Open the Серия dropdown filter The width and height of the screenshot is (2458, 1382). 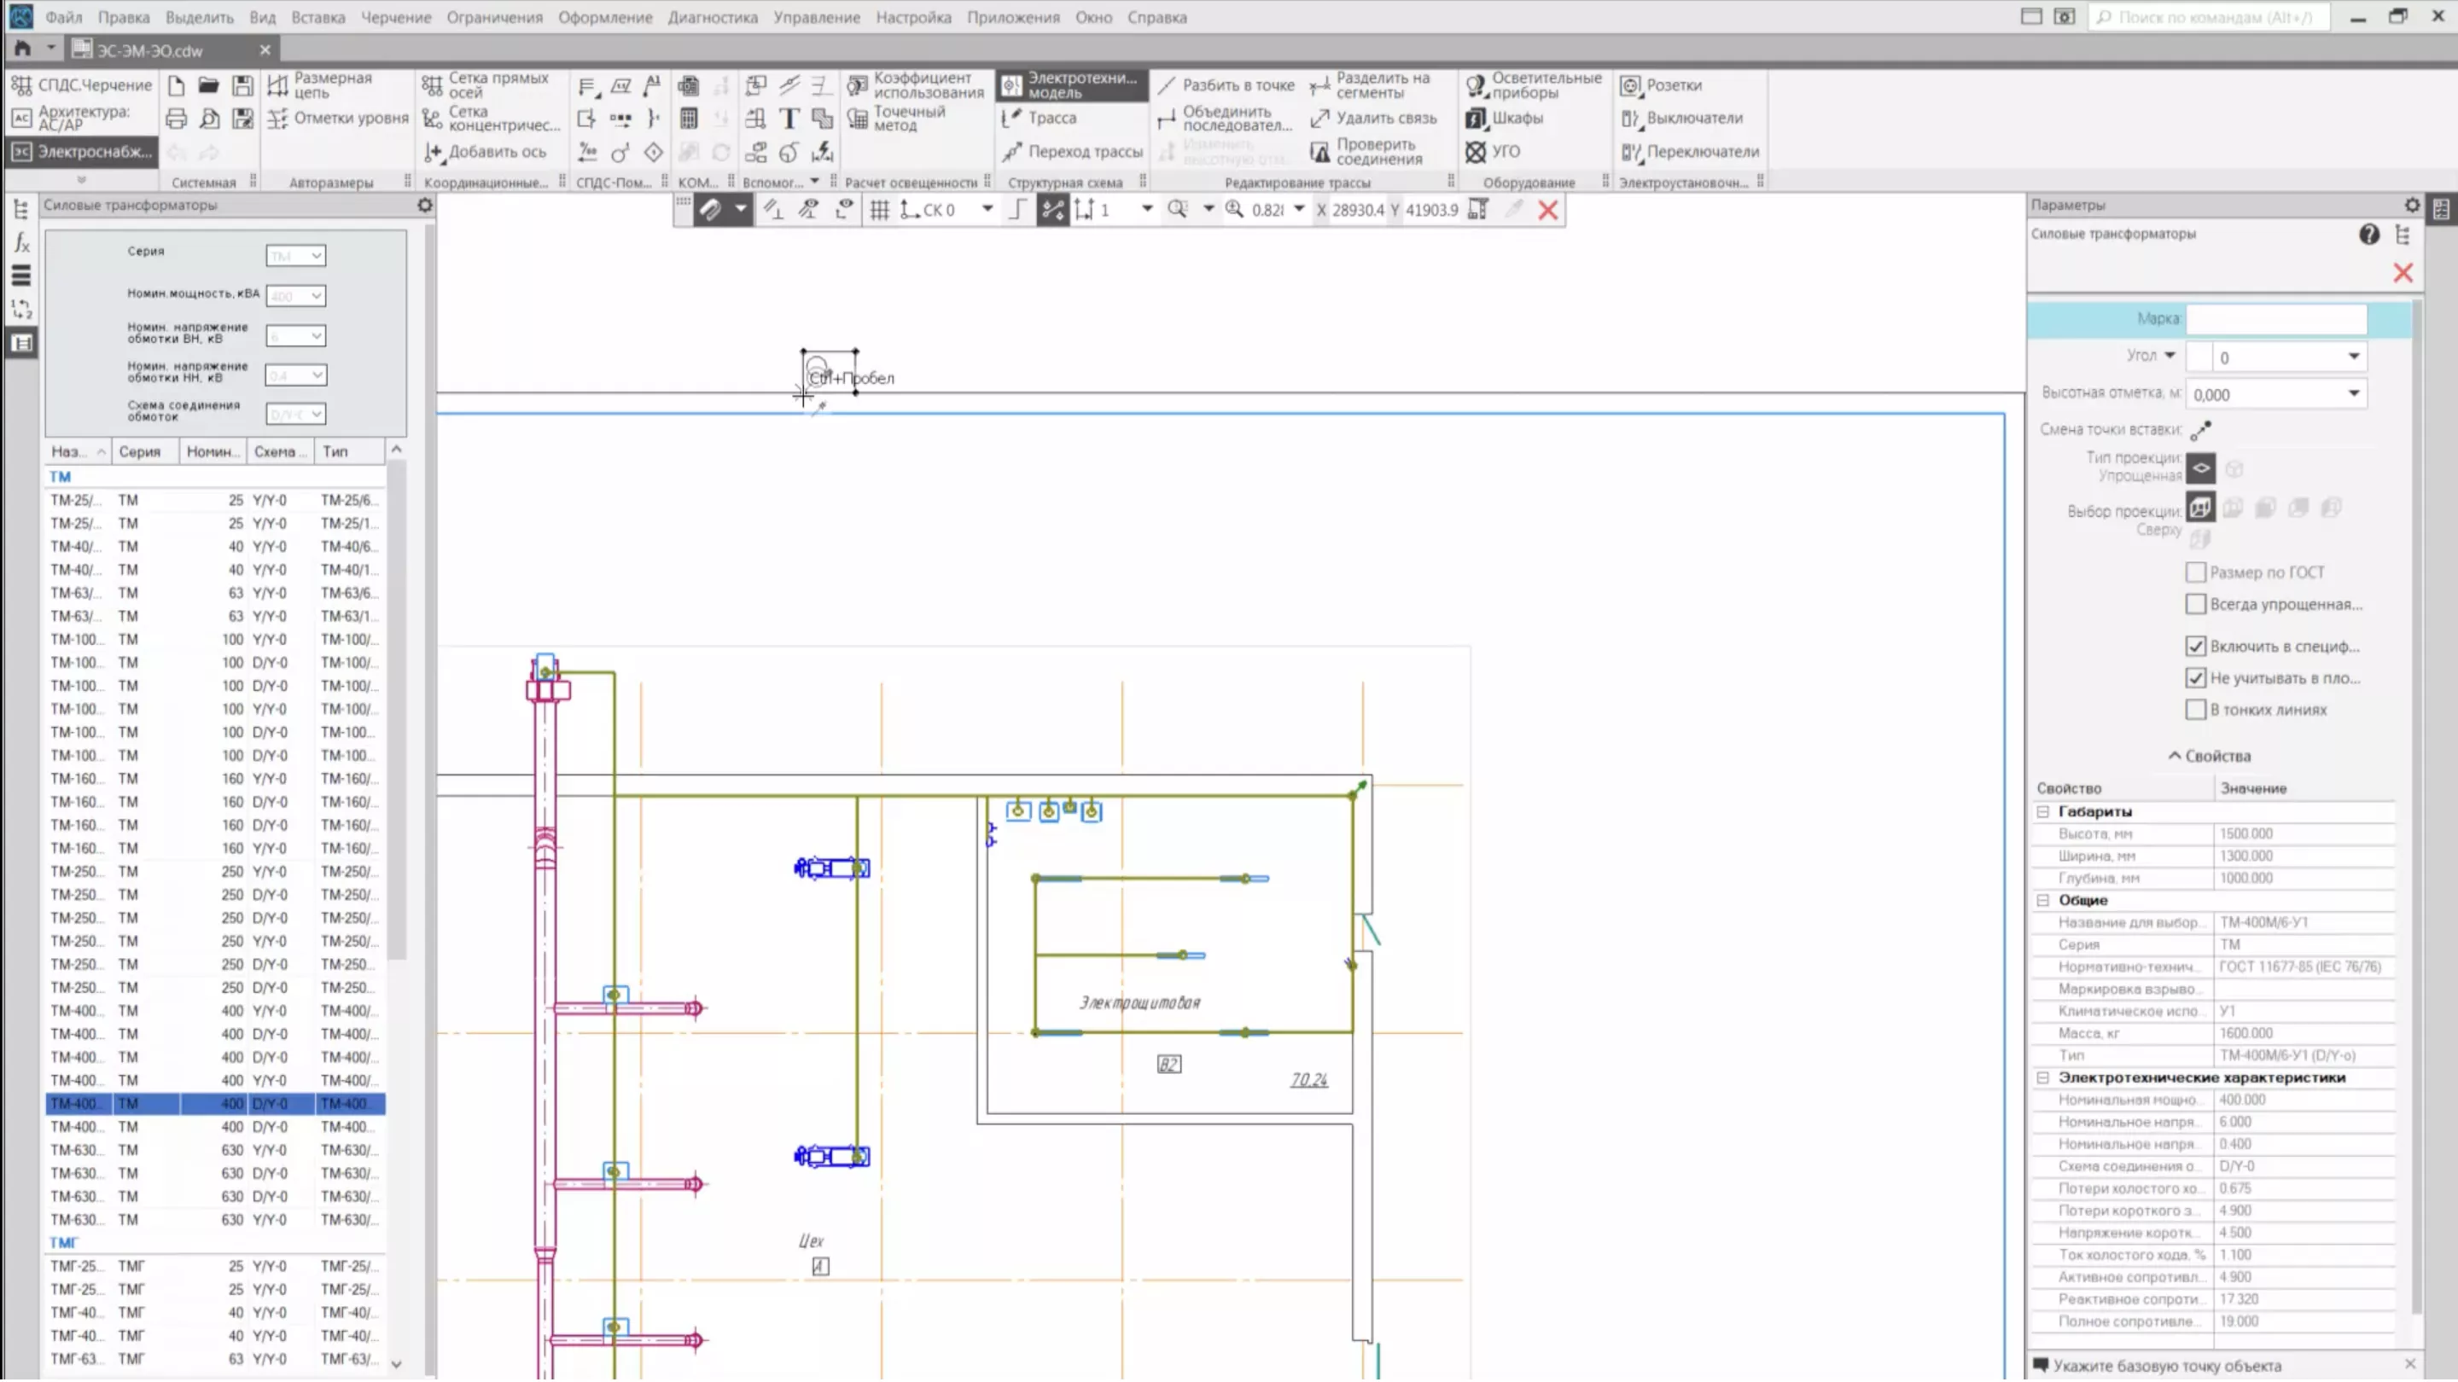point(296,256)
